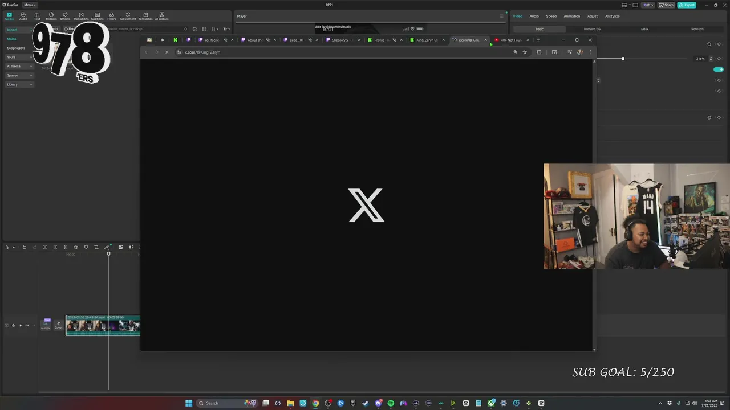Viewport: 730px width, 410px height.
Task: Click the reset arrow icon in the Video panel
Action: [709, 44]
